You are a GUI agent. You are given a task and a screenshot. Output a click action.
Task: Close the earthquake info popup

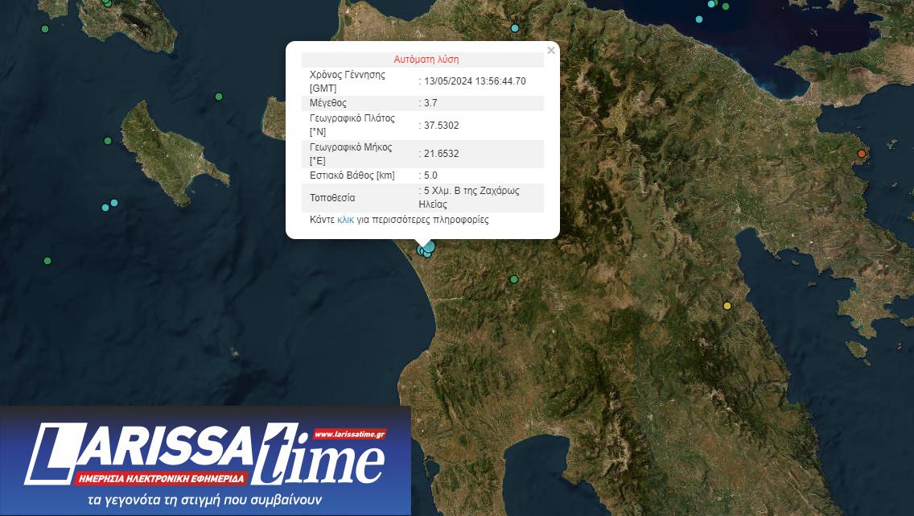(550, 51)
